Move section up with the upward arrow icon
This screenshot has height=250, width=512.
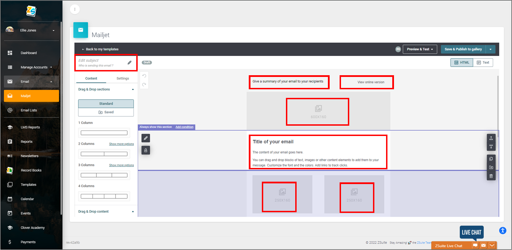point(491,138)
